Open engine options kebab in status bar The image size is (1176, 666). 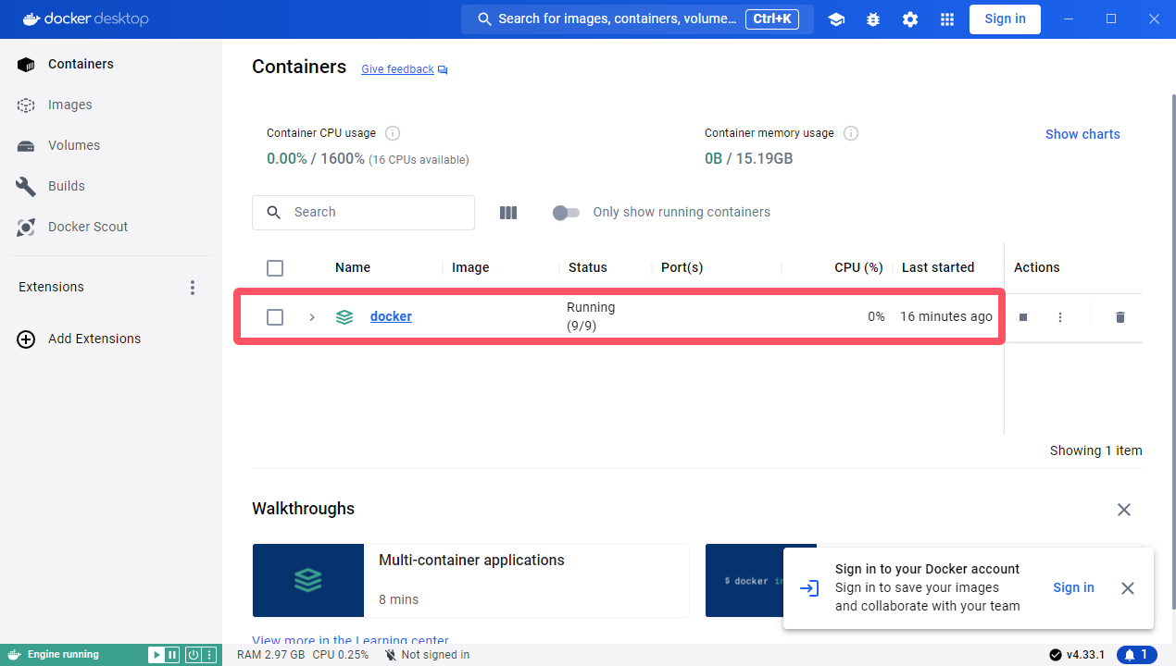(209, 655)
